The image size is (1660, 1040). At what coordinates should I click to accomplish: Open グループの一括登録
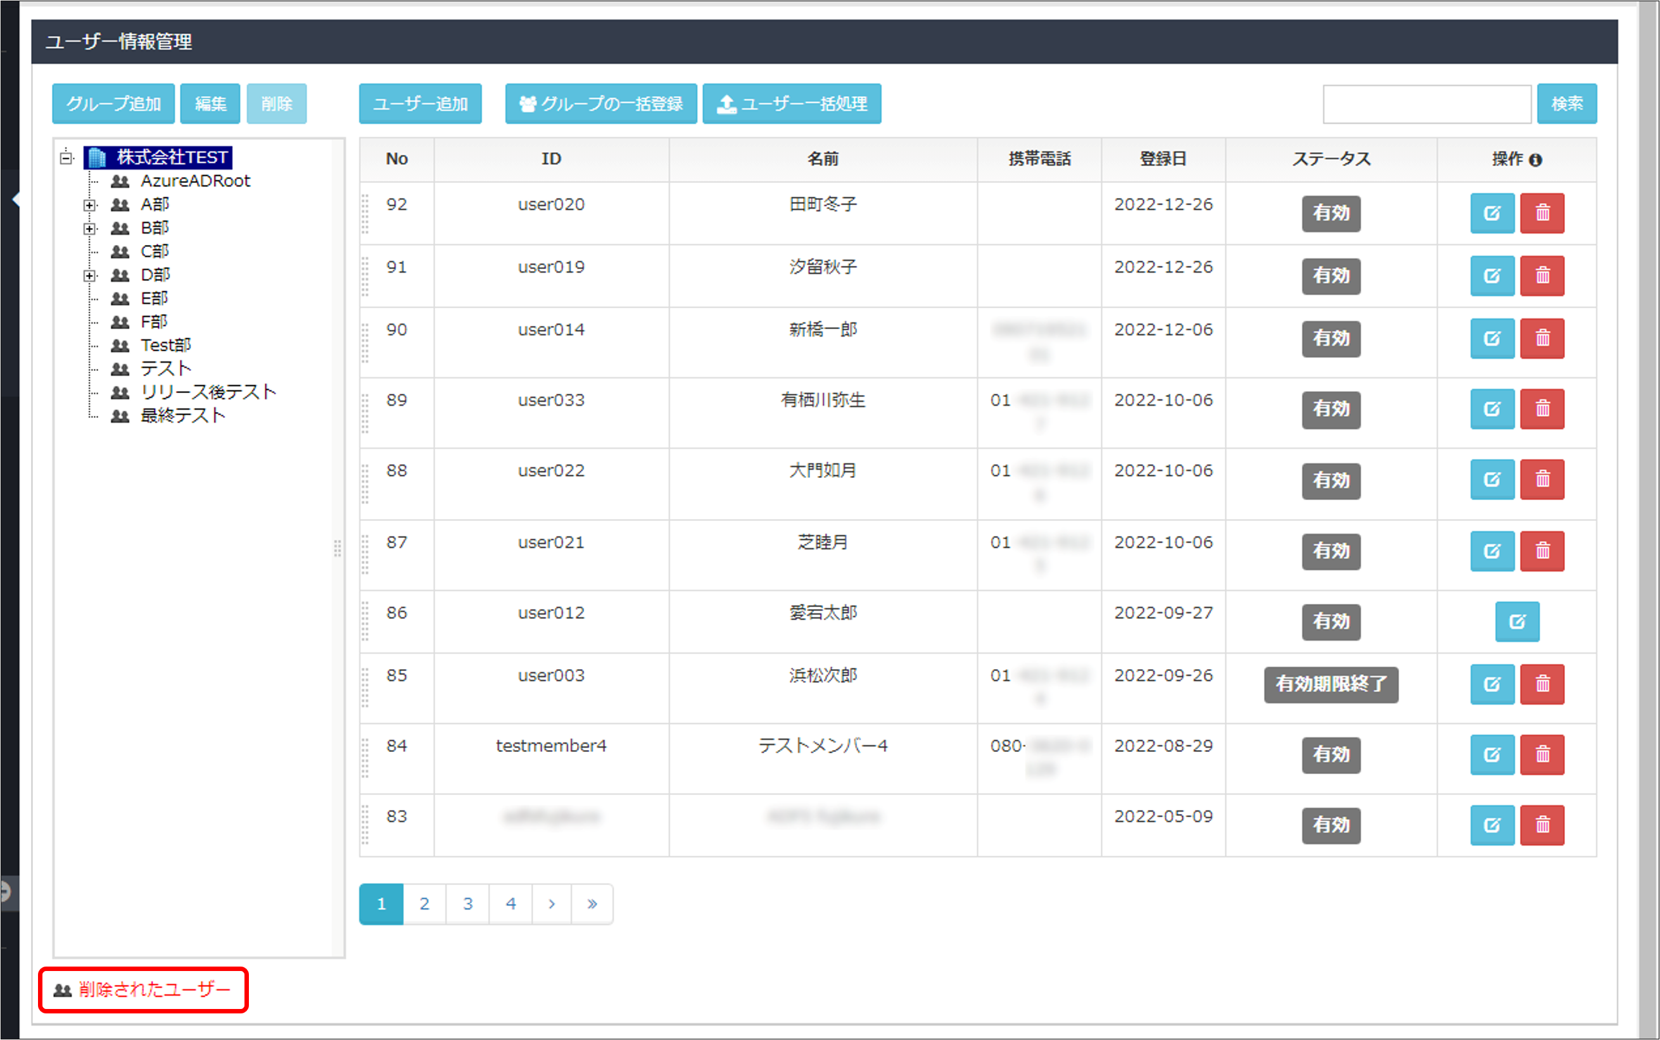601,104
